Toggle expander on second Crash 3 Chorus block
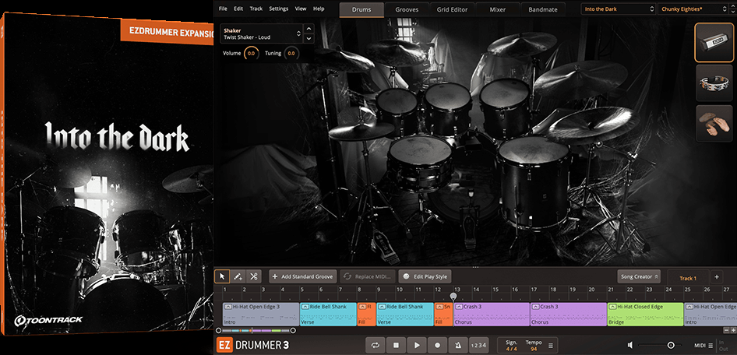This screenshot has width=737, height=355. [x=535, y=307]
